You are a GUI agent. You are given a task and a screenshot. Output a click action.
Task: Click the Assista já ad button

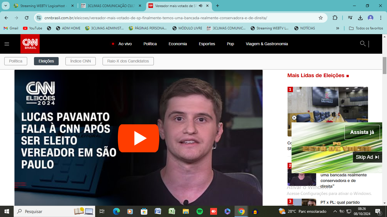tap(362, 132)
